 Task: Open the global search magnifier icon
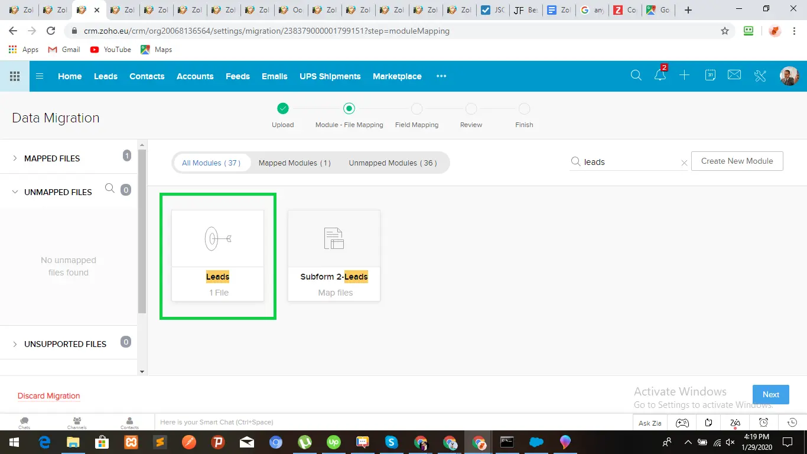click(636, 76)
